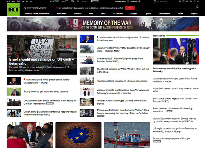Open EU's 'black sheep' rejects Iron Curtain headline

[175, 100]
